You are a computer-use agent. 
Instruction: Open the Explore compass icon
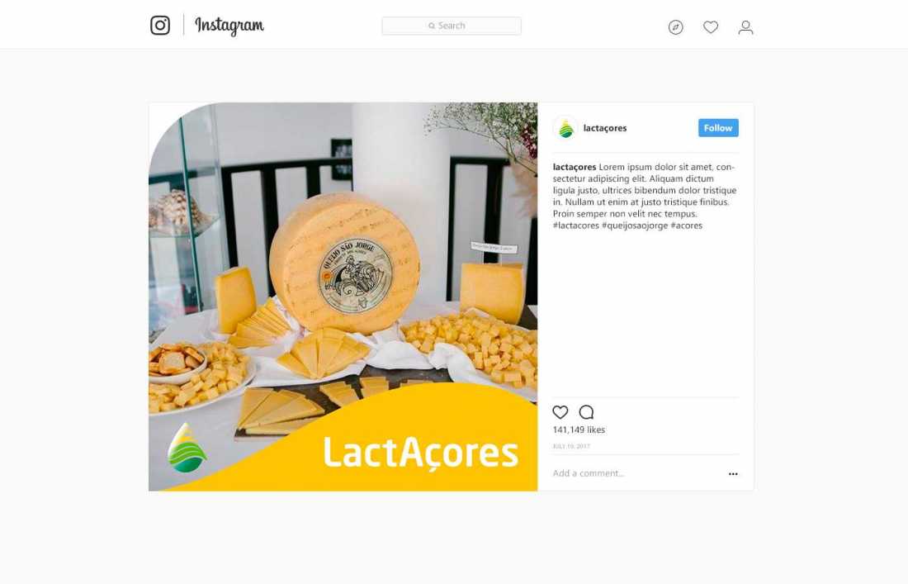click(x=675, y=27)
